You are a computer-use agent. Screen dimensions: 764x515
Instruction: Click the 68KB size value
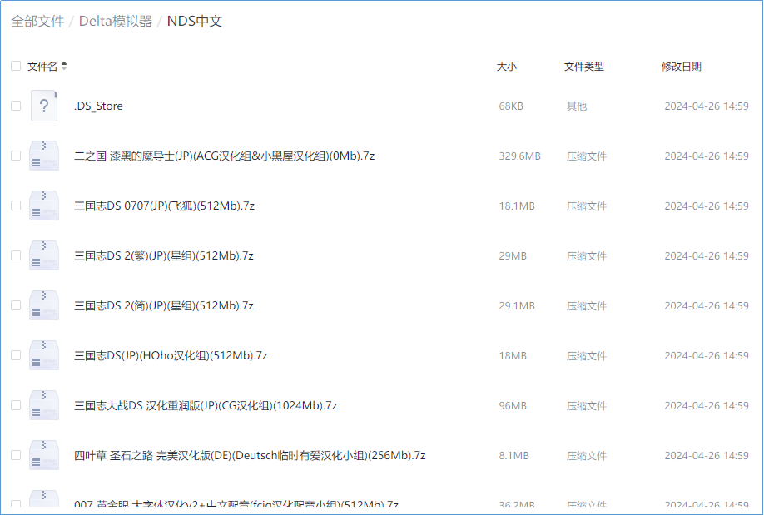click(511, 106)
